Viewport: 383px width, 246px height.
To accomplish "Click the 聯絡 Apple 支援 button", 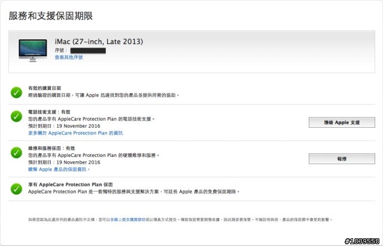I will click(342, 122).
